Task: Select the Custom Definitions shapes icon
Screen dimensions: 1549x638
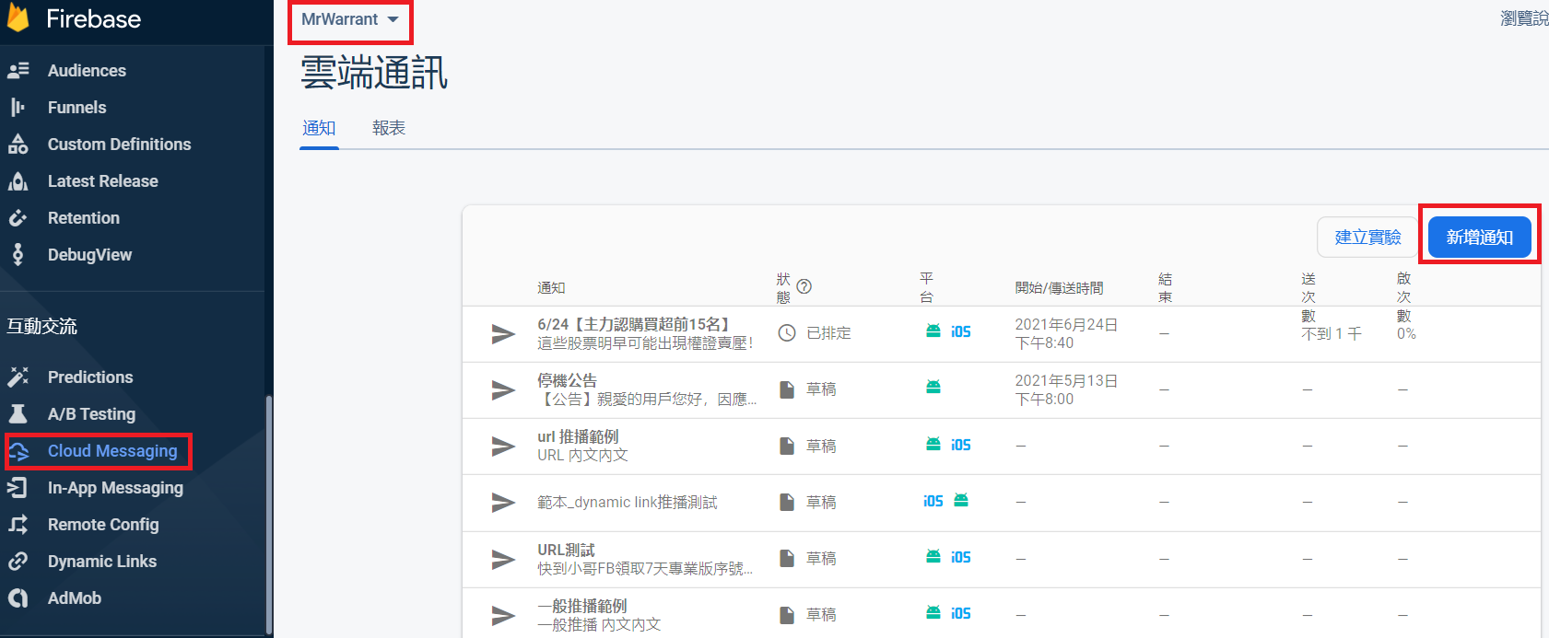Action: pyautogui.click(x=18, y=145)
